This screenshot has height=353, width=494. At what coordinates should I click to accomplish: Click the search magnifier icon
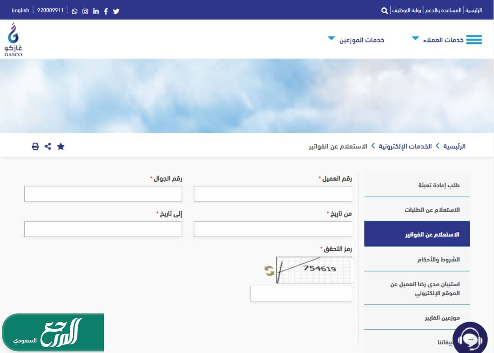pos(384,11)
